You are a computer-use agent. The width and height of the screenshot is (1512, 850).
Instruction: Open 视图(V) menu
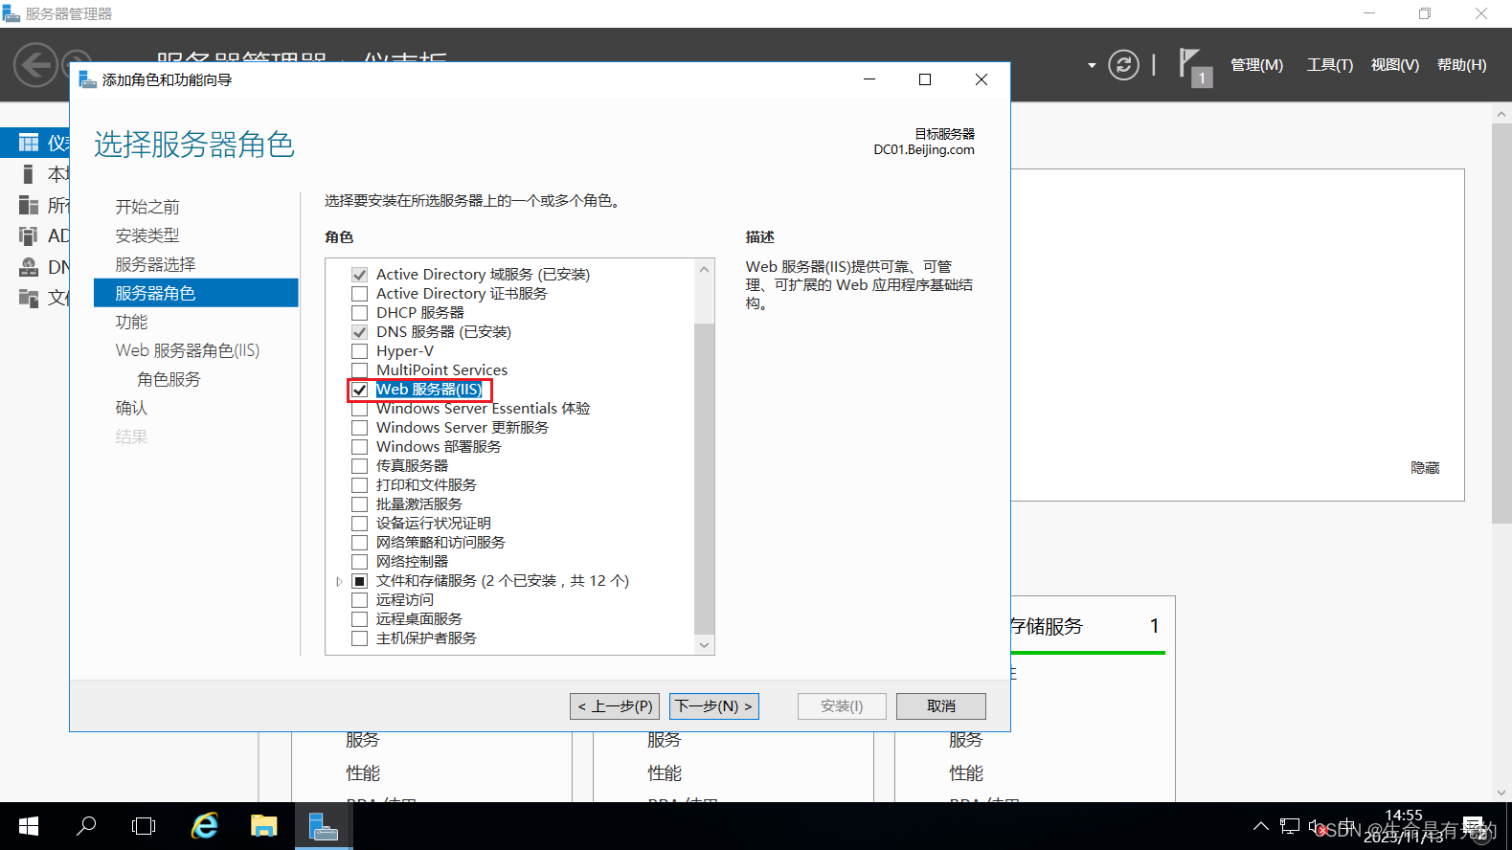pyautogui.click(x=1395, y=64)
